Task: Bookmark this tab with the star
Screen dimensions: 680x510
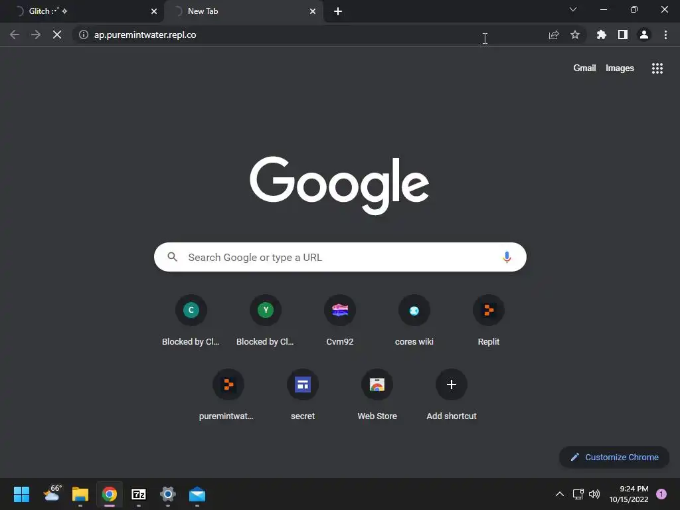Action: coord(574,35)
